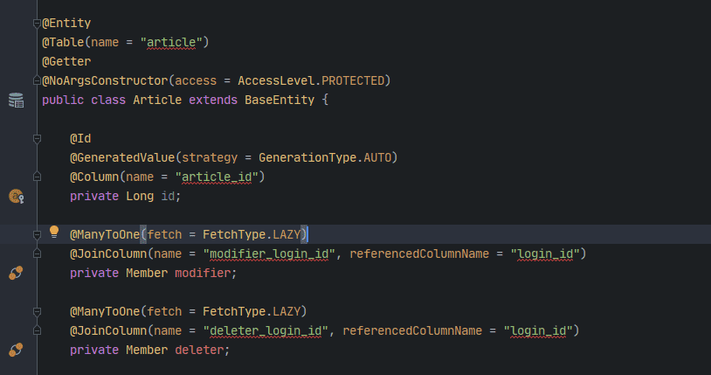The width and height of the screenshot is (711, 375).
Task: Click the "deleter_login_id" string
Action: 266,330
